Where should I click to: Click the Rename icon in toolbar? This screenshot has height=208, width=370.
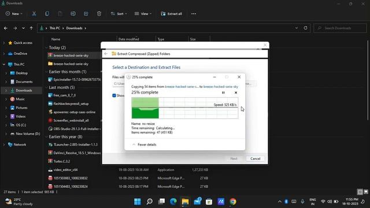tap(73, 14)
